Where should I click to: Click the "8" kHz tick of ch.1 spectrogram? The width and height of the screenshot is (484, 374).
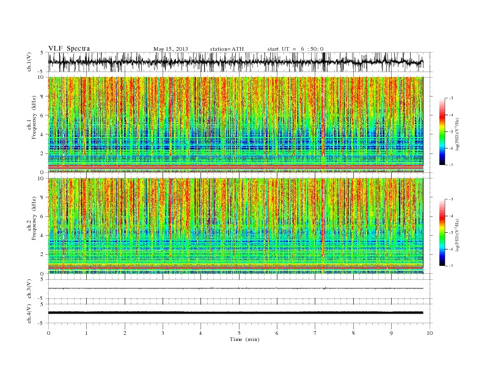(43, 97)
